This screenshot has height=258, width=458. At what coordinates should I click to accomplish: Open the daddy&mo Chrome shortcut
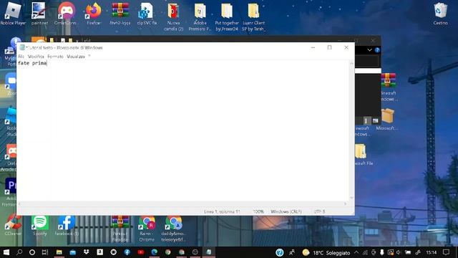point(173,229)
